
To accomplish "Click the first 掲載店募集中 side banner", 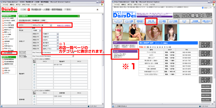I will [x=206, y=44].
